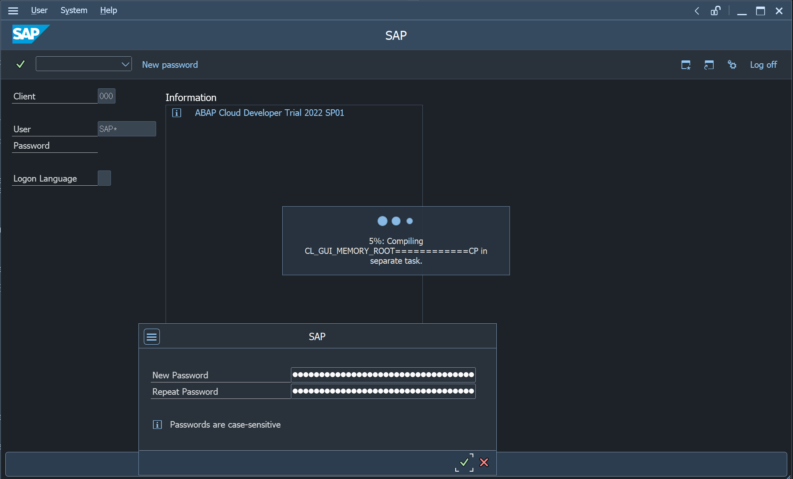This screenshot has width=793, height=479.
Task: Open the settings gears icon
Action: point(732,64)
